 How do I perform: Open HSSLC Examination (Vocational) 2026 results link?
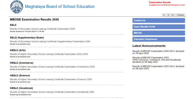[x=52, y=92]
